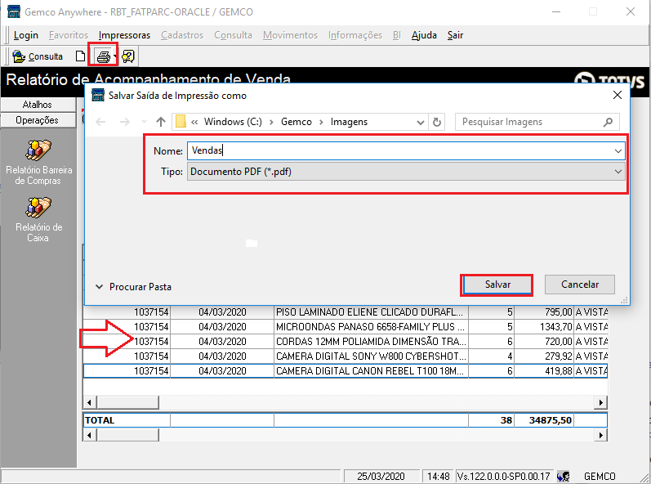Select the PISO LAMINADO ELIENE row

(x=345, y=312)
